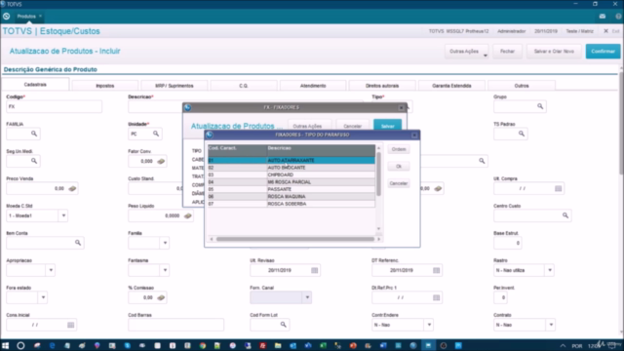This screenshot has width=624, height=351.
Task: Open the Cons.Inicial calendar icon
Action: pyautogui.click(x=70, y=325)
